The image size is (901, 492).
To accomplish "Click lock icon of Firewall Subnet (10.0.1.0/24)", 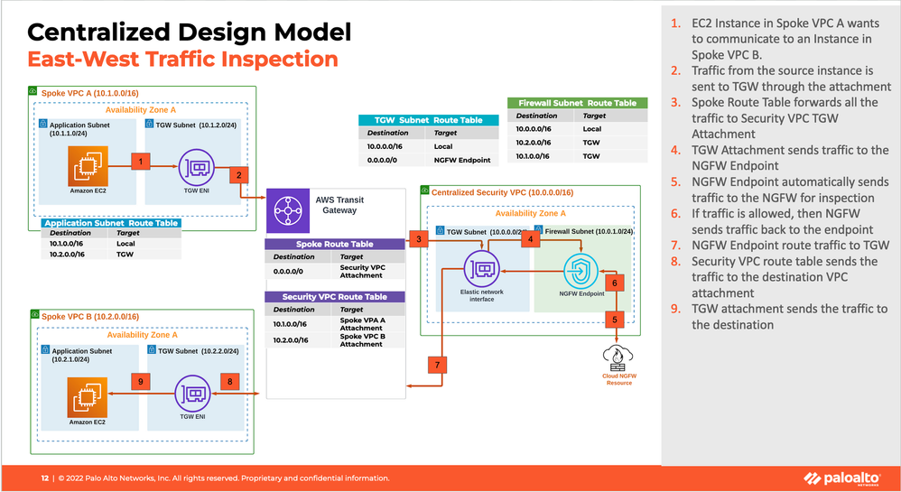I will [538, 230].
